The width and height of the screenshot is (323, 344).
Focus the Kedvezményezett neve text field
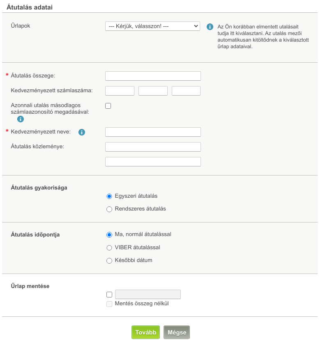[x=153, y=132]
